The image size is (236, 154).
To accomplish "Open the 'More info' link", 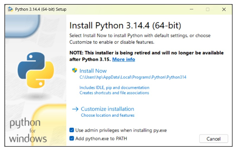I will coord(123,60).
